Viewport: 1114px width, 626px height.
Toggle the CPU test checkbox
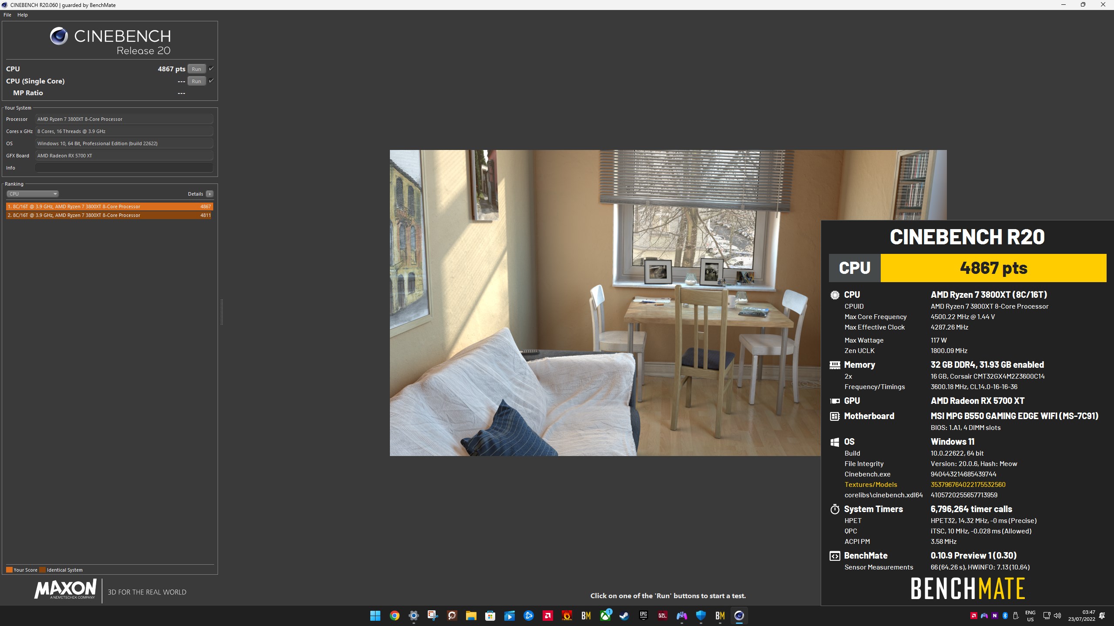[211, 69]
